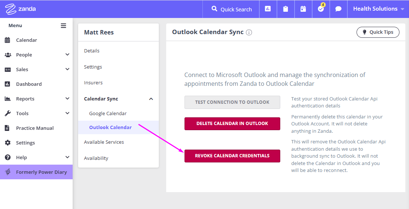This screenshot has height=209, width=409.
Task: Open the Available Services section
Action: tap(104, 142)
